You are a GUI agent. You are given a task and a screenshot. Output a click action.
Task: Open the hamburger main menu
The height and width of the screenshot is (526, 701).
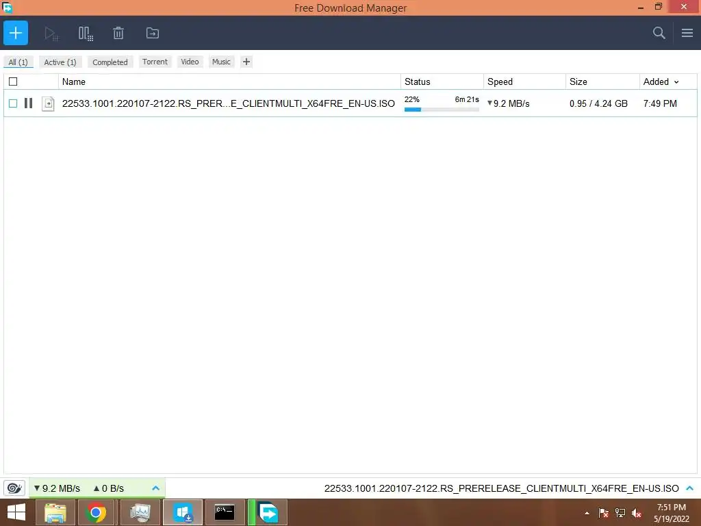pyautogui.click(x=687, y=33)
